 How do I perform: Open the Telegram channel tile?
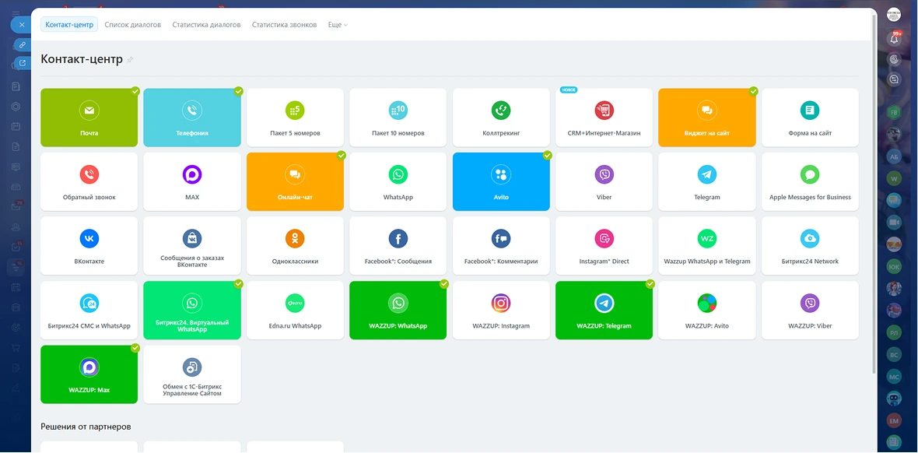point(706,181)
